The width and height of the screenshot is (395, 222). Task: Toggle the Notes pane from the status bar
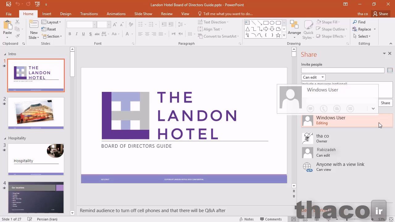pyautogui.click(x=246, y=219)
